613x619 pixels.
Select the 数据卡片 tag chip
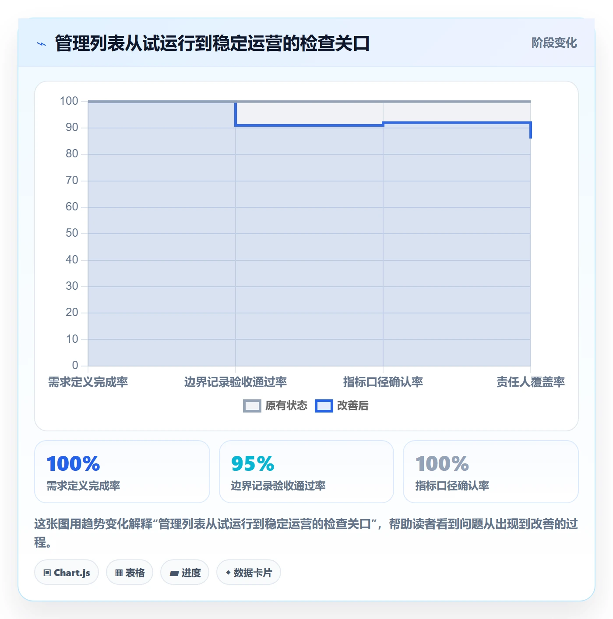pos(249,573)
